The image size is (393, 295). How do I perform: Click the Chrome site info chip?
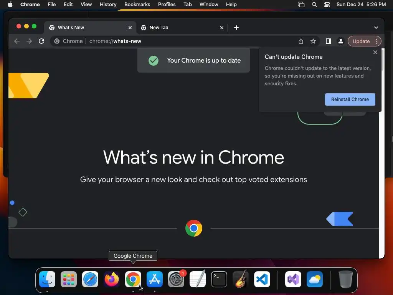click(68, 41)
